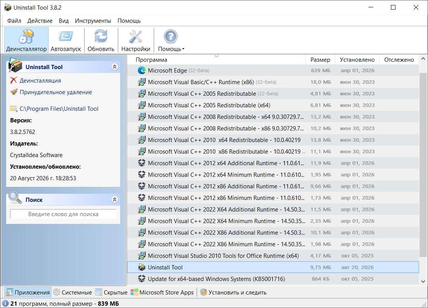Sort list by Размер column header

click(320, 60)
